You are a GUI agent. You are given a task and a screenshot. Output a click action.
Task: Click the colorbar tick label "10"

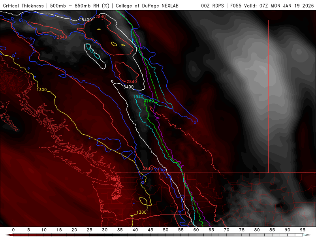(x=44, y=230)
